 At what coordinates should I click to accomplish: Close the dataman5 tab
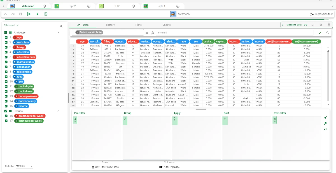pos(45,6)
